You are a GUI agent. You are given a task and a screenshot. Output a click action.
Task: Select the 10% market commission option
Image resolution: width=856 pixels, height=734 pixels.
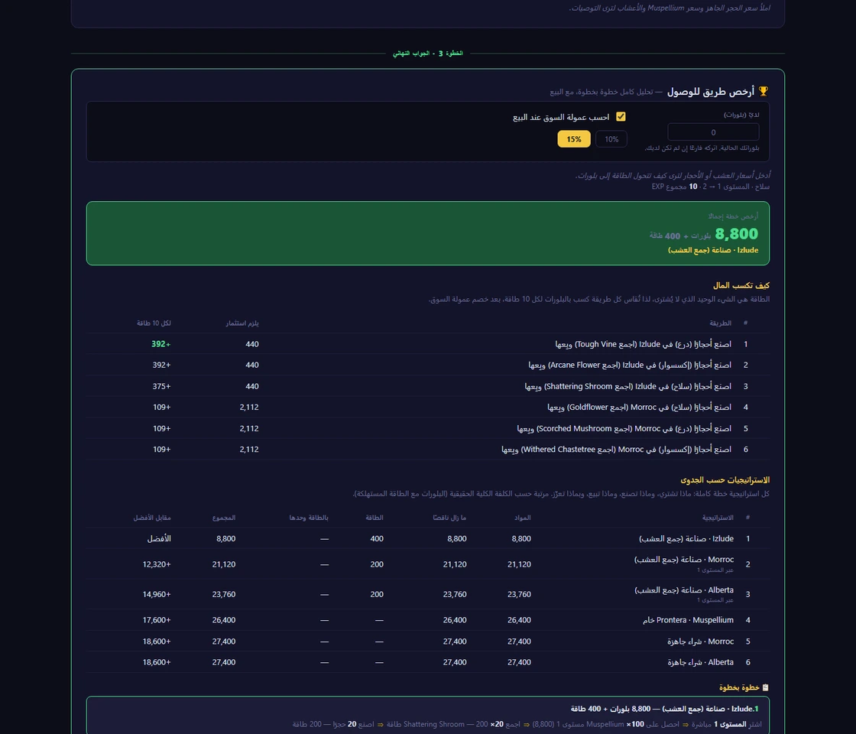point(611,139)
